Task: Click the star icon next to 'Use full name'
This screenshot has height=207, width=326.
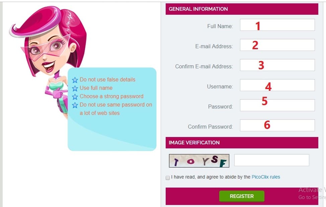Action: click(75, 88)
